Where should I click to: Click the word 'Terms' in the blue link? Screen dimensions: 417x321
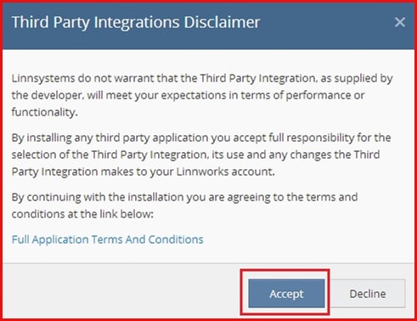tap(107, 239)
